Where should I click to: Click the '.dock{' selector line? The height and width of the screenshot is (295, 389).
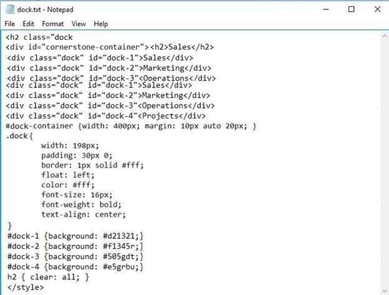point(19,136)
